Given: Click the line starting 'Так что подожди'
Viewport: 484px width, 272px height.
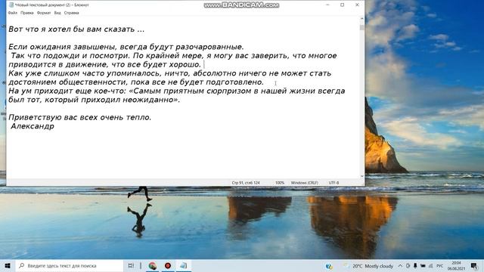Looking at the screenshot, I should point(174,56).
